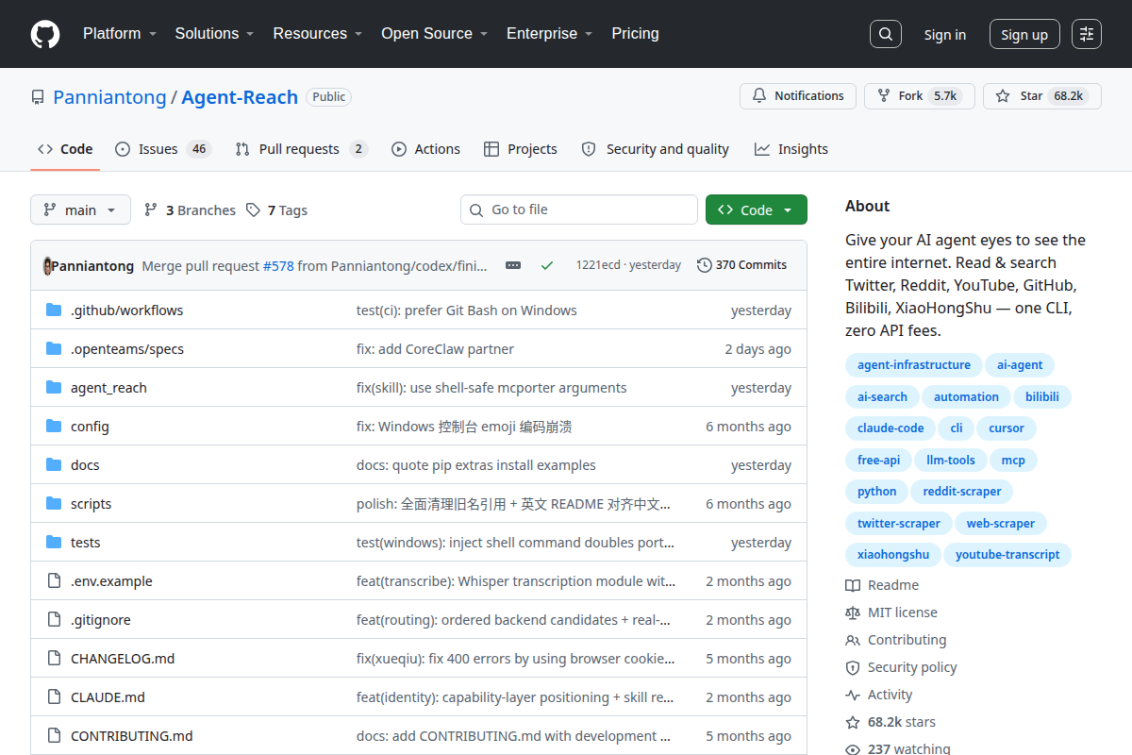This screenshot has width=1132, height=755.
Task: Select the Code tab
Action: click(x=65, y=149)
